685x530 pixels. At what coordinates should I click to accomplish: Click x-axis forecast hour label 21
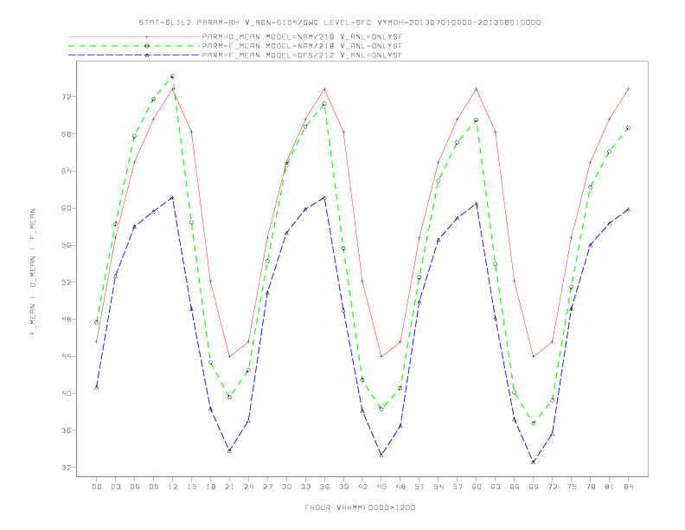click(x=229, y=487)
